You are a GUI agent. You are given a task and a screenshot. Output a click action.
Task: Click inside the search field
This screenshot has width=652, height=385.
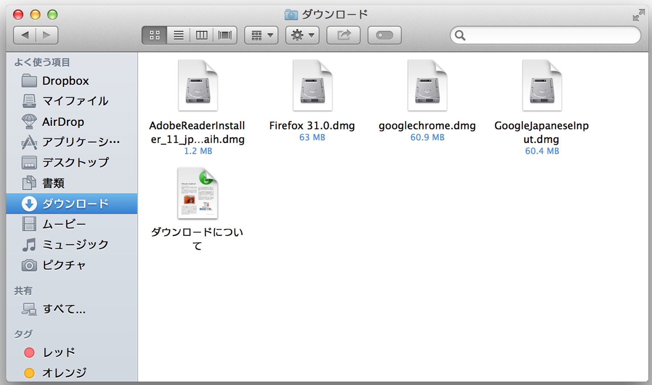[544, 36]
